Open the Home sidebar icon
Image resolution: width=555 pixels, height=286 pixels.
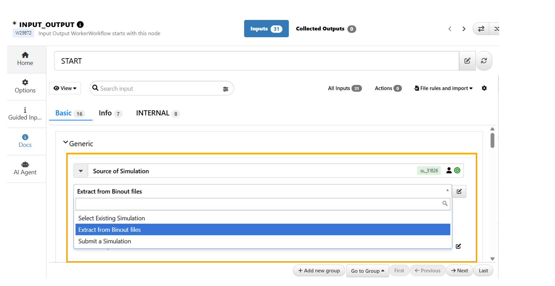(25, 55)
